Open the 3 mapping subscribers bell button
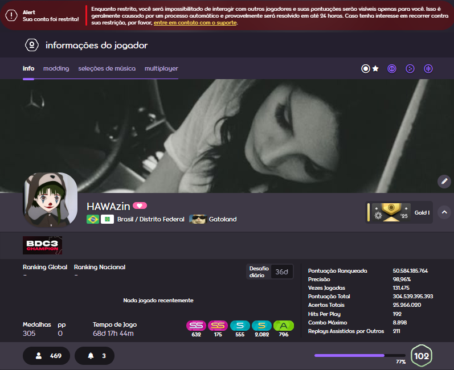The width and height of the screenshot is (454, 370). coord(95,356)
